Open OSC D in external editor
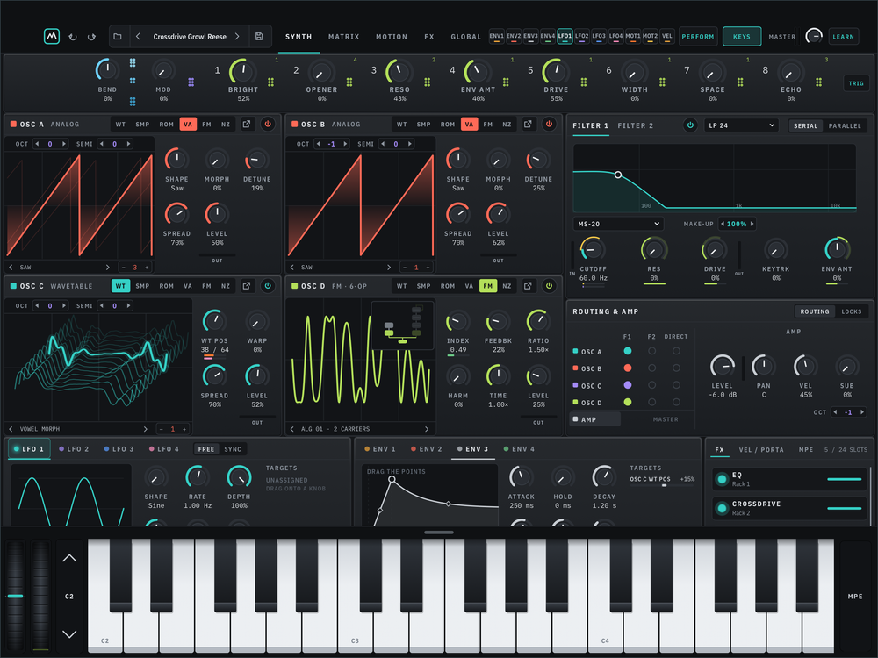The width and height of the screenshot is (878, 658). [x=528, y=286]
